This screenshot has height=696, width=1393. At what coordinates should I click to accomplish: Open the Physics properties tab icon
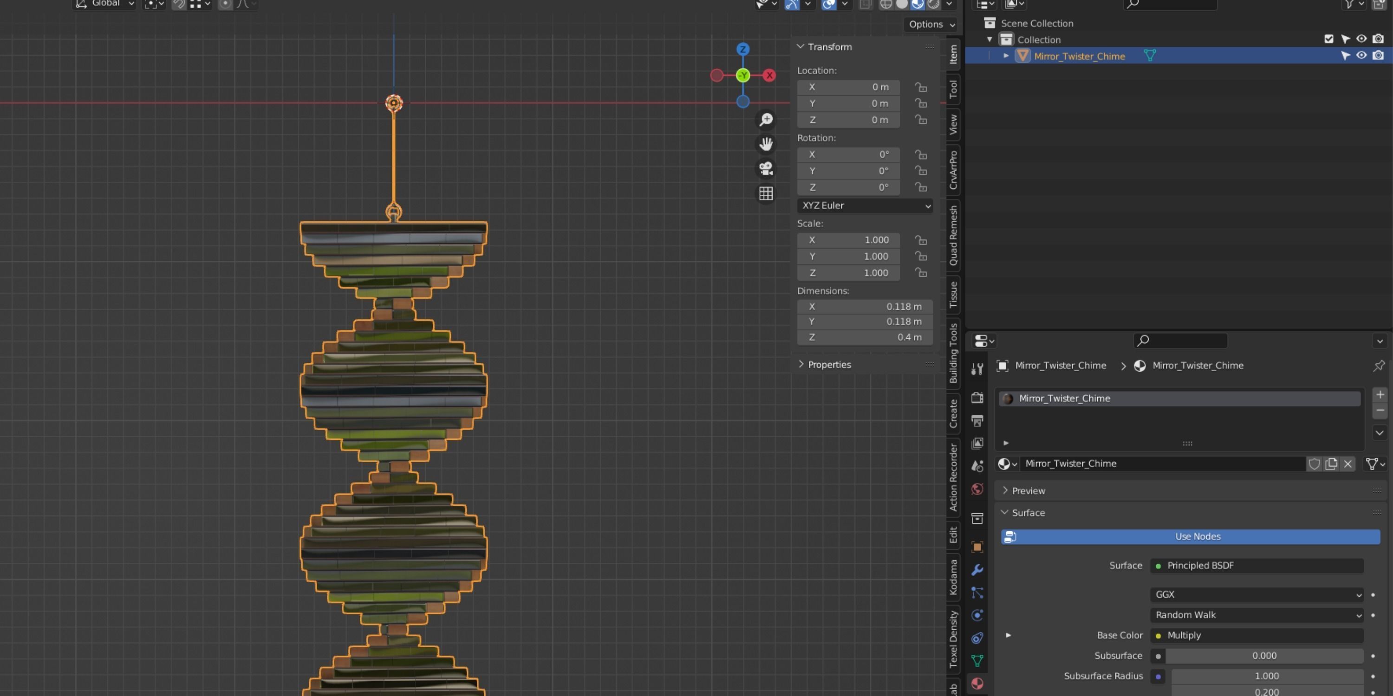click(976, 615)
